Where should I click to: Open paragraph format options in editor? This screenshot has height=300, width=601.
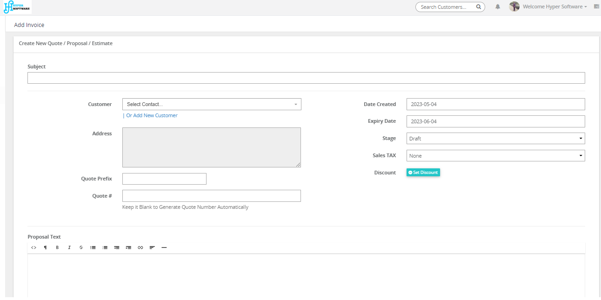point(46,247)
